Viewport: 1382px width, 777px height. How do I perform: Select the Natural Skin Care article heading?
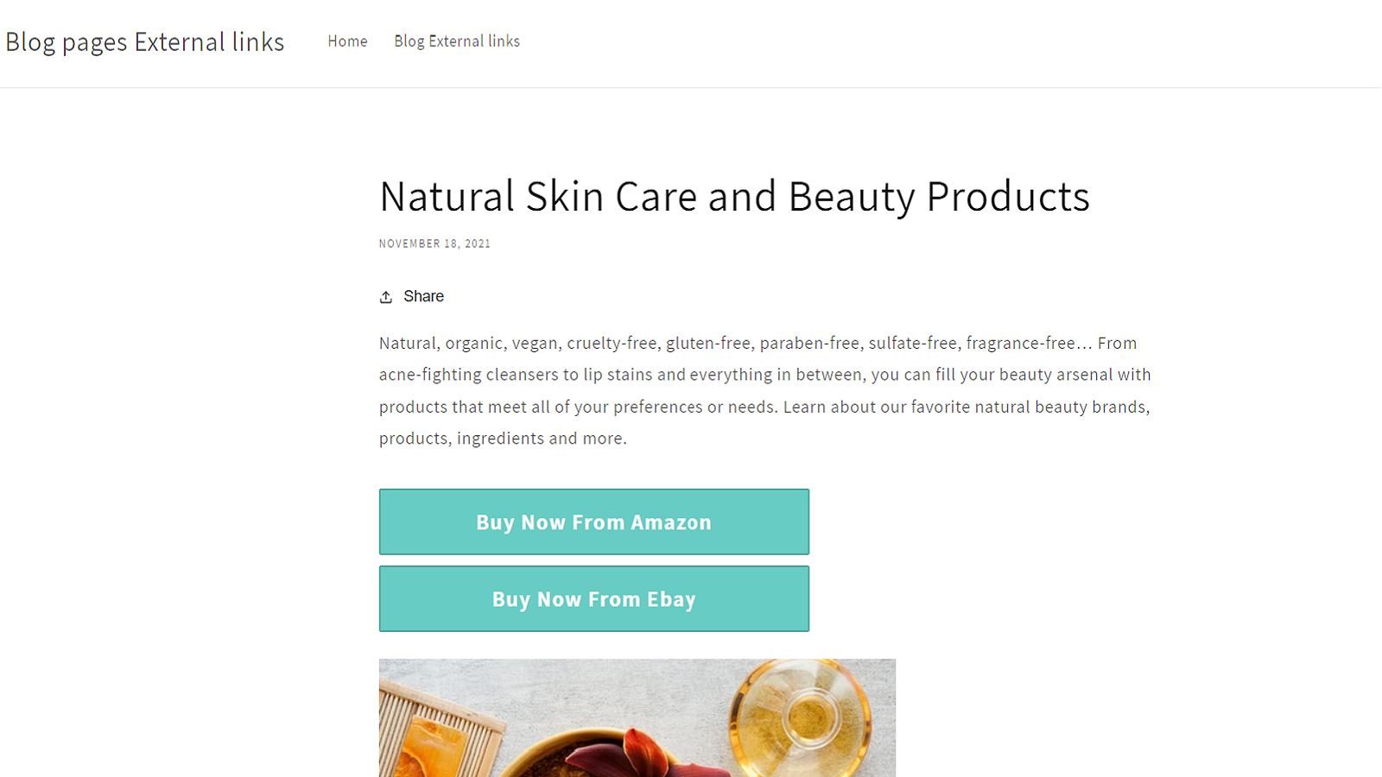click(734, 197)
